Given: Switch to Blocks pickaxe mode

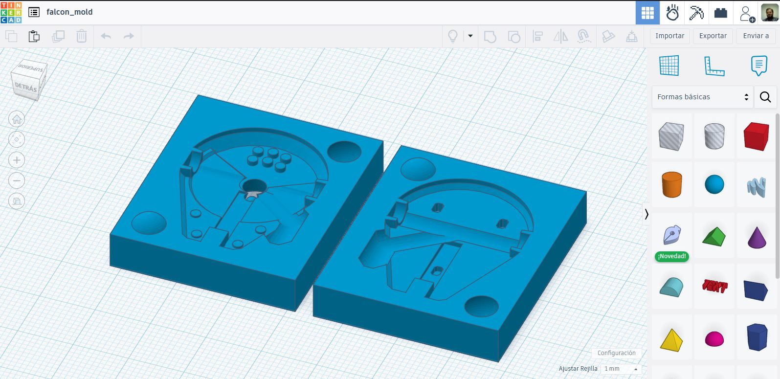Looking at the screenshot, I should tap(696, 13).
